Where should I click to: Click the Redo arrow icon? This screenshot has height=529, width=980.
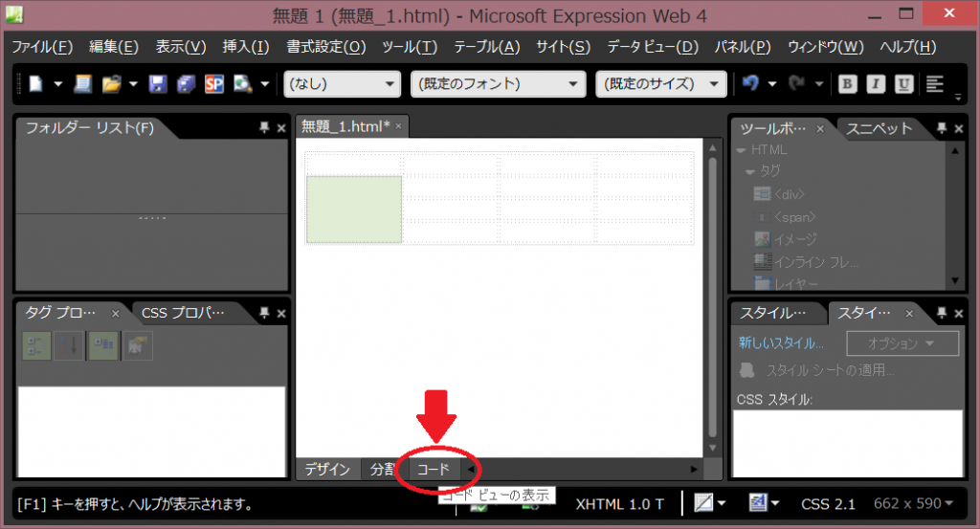click(x=796, y=83)
